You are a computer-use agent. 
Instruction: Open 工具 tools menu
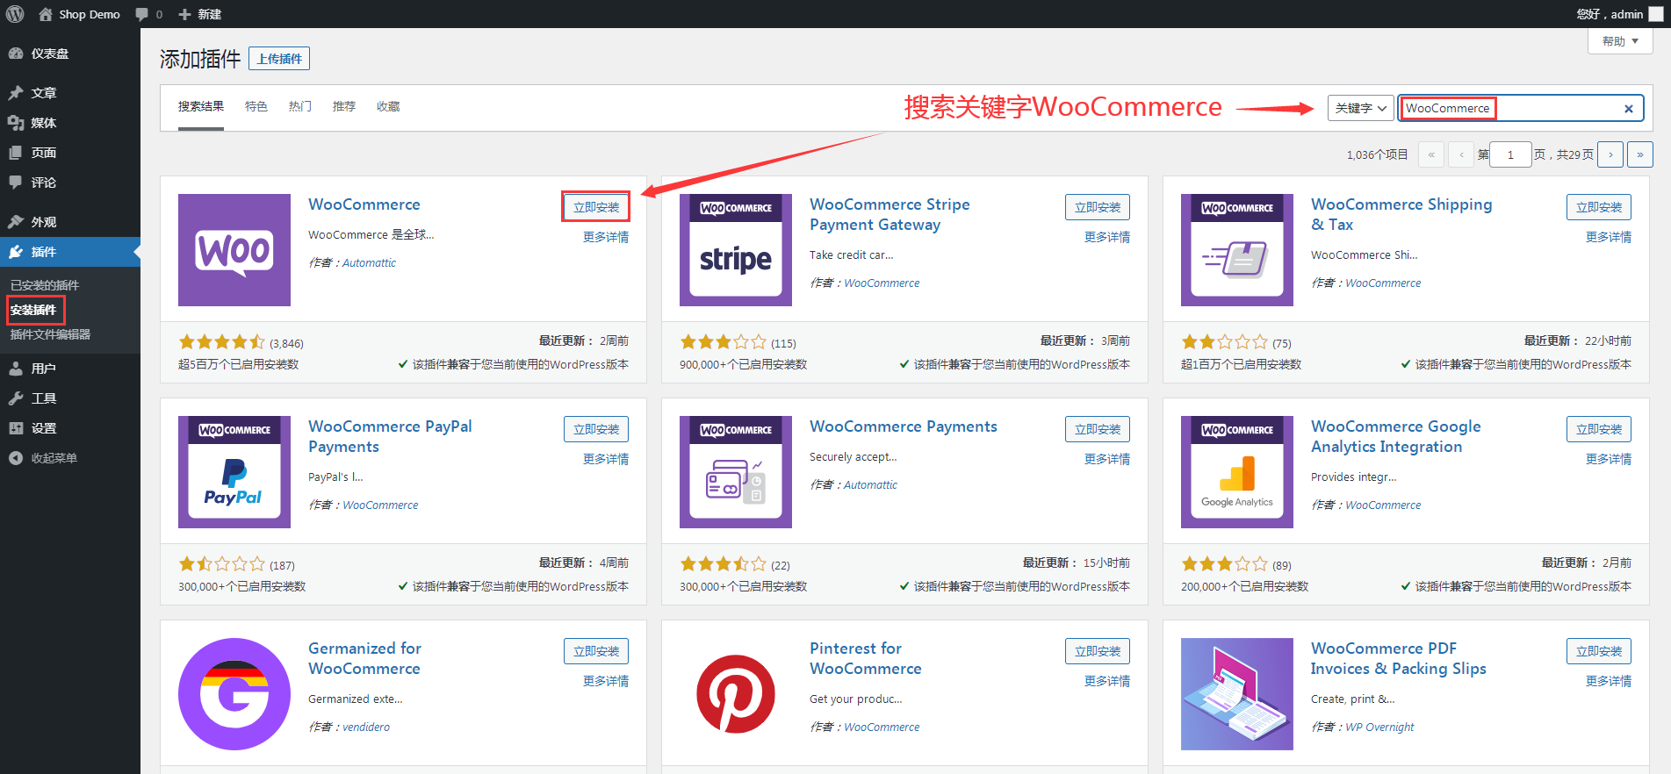[70, 398]
